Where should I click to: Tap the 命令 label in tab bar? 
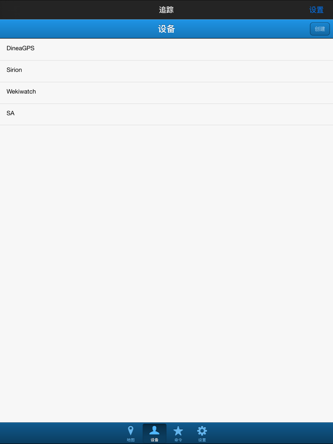178,440
